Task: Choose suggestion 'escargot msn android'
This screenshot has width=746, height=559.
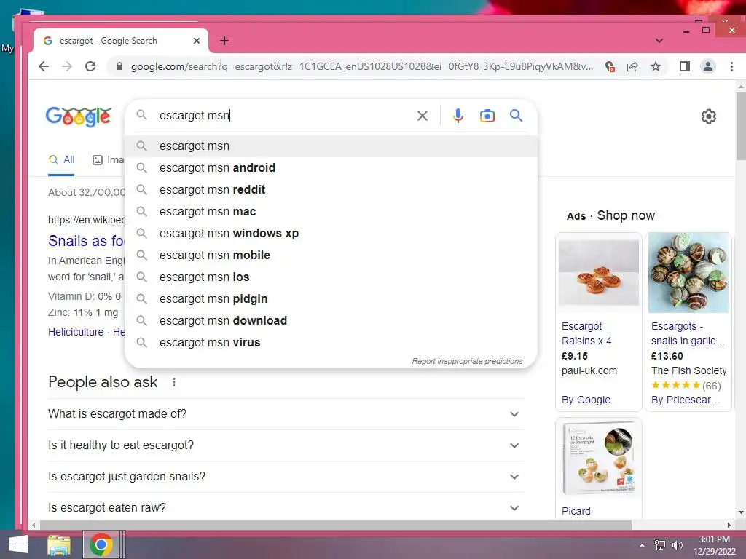Action: [331, 168]
